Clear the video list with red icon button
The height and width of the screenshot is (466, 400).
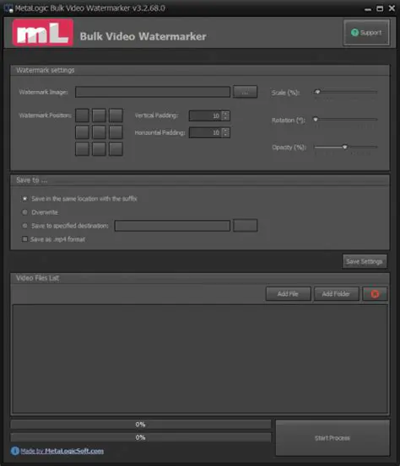(375, 294)
